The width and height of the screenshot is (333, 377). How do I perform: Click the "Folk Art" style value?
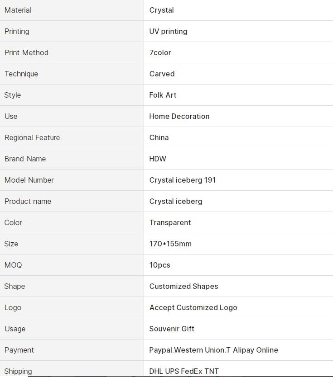(x=163, y=95)
